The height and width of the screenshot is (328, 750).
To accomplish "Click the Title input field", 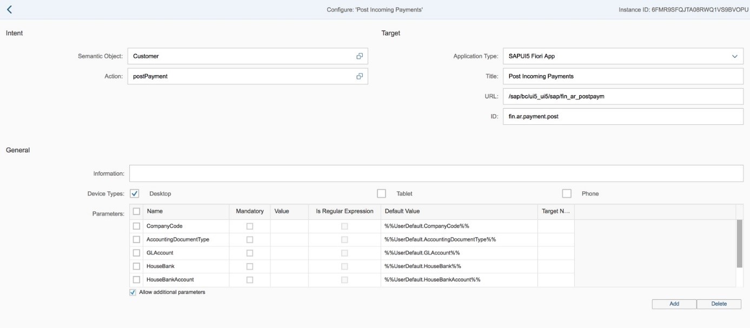I will pos(622,76).
